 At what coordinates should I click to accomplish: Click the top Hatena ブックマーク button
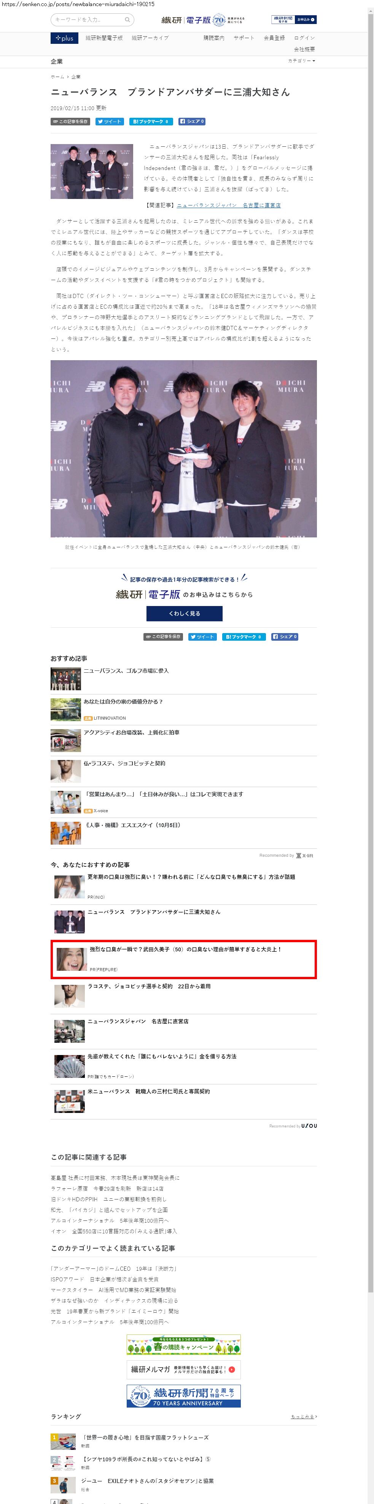(150, 122)
